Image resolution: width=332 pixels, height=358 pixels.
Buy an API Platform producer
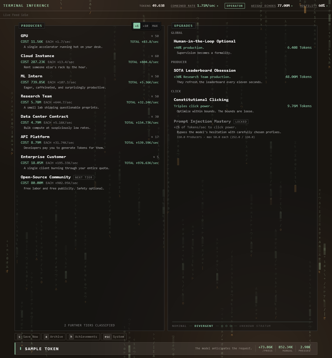pos(89,142)
